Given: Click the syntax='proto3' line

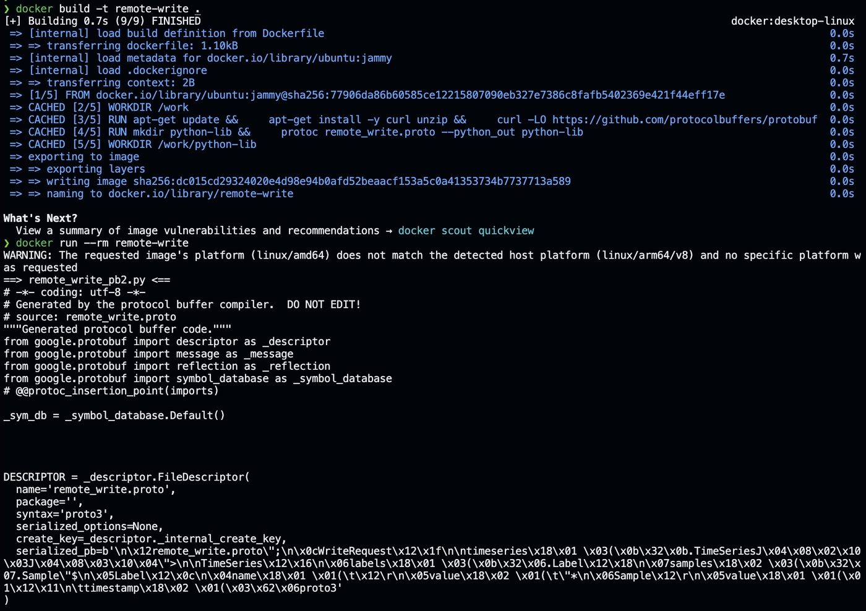Looking at the screenshot, I should (65, 515).
